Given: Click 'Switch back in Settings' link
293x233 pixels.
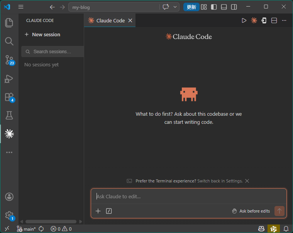Looking at the screenshot, I should pos(220,181).
